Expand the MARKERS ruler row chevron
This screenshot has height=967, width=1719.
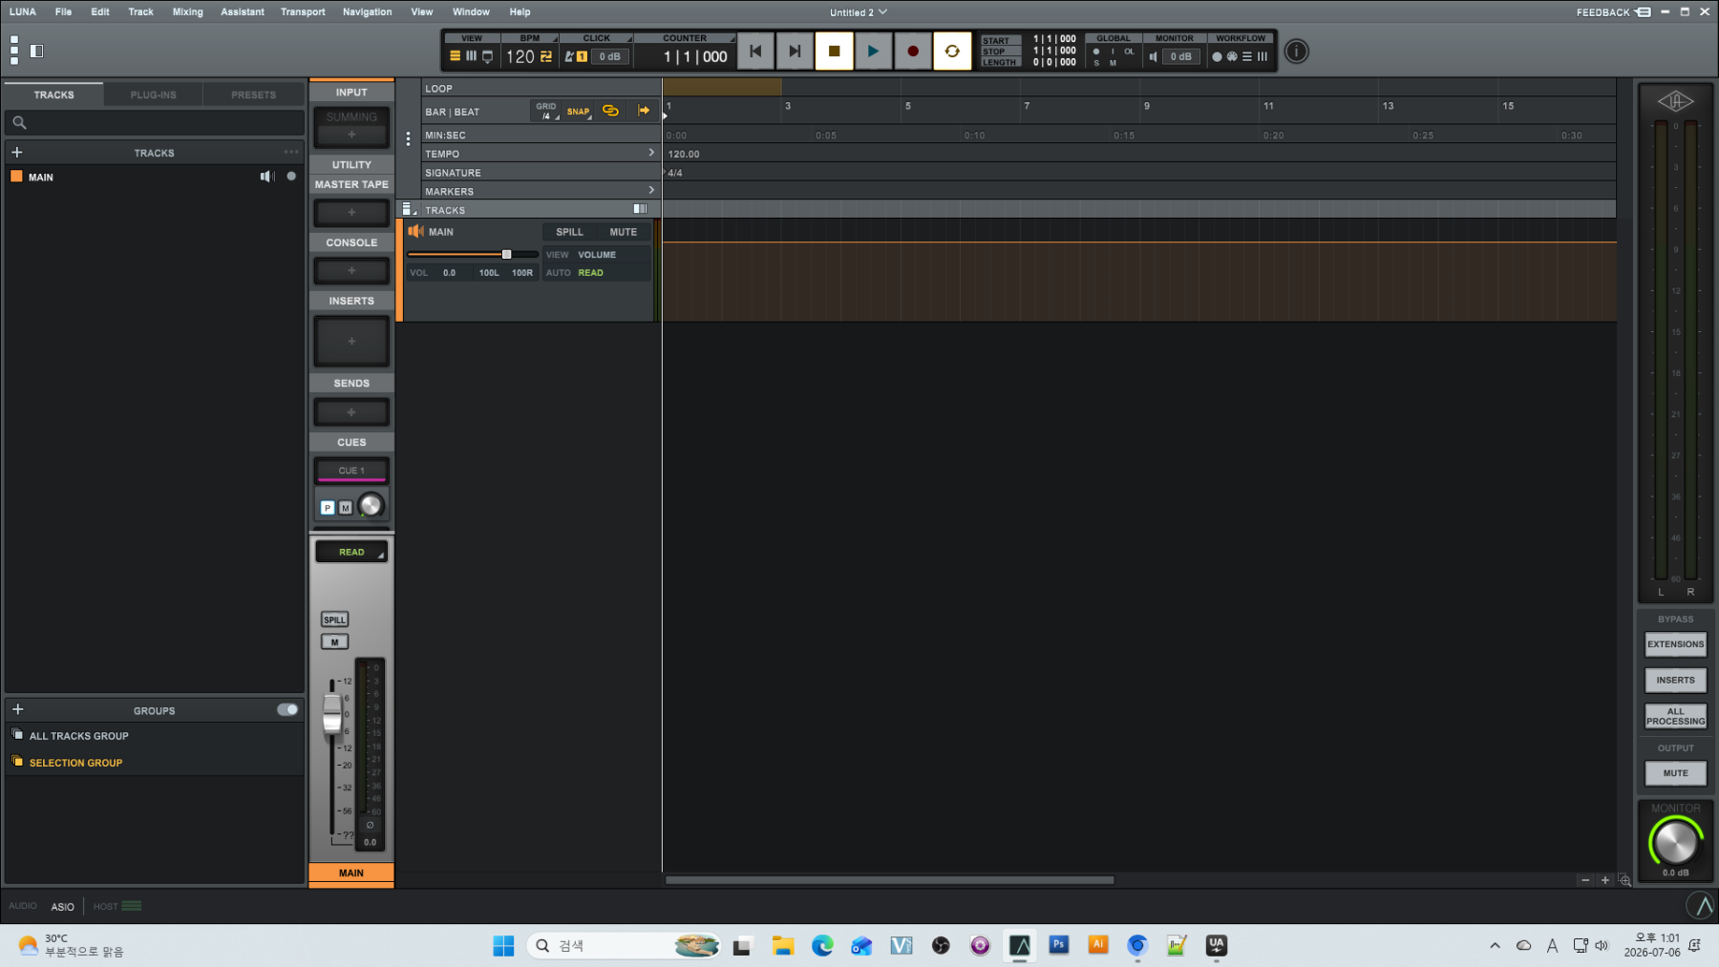[651, 191]
